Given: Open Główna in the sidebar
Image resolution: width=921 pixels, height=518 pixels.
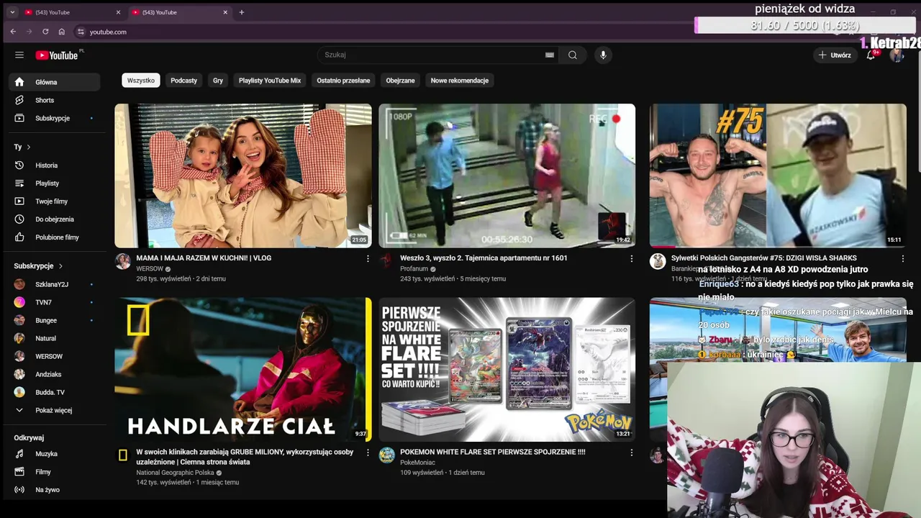Looking at the screenshot, I should [54, 82].
